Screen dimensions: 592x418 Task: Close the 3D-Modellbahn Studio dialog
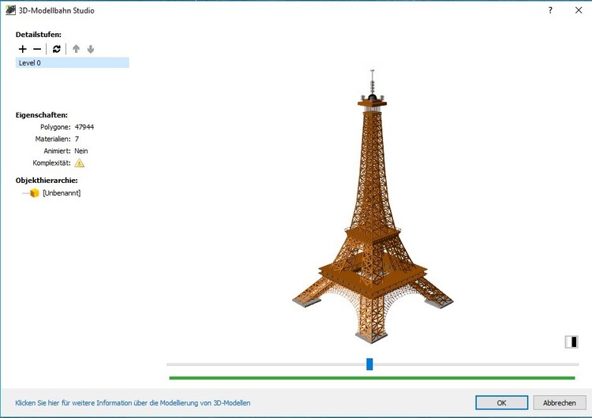click(x=579, y=10)
